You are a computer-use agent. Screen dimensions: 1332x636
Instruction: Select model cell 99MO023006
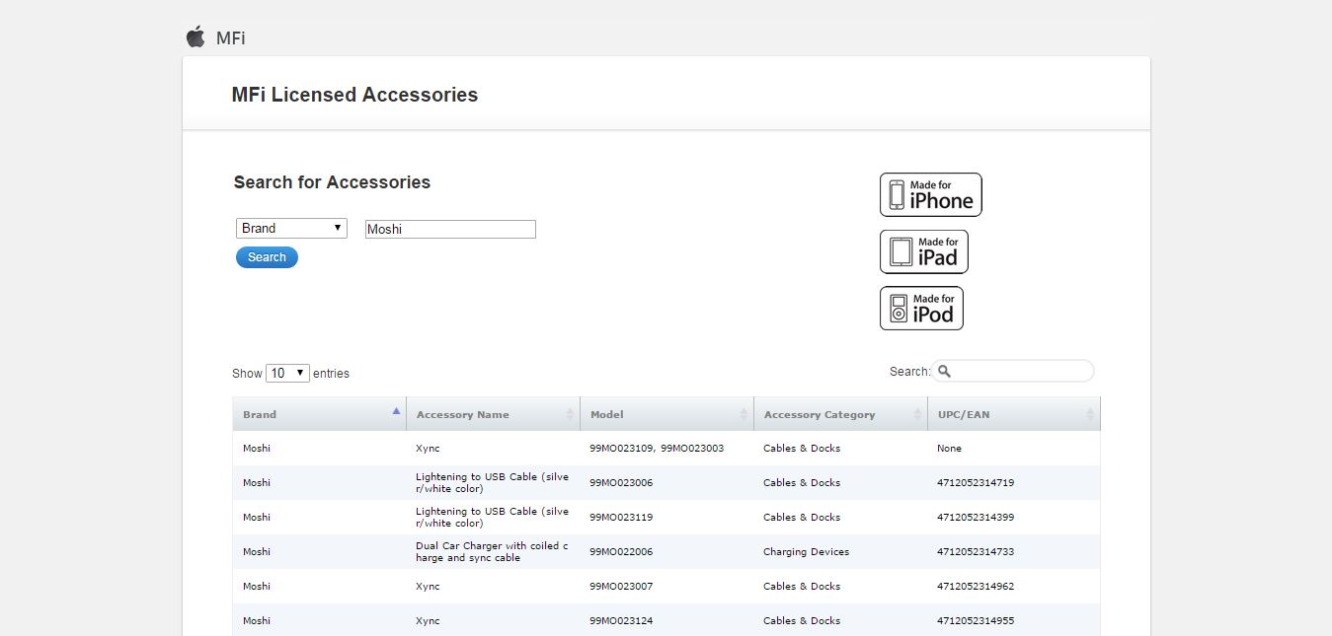point(621,483)
